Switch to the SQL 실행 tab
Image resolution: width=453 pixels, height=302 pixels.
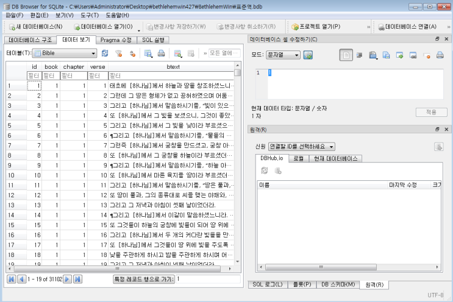click(x=153, y=40)
